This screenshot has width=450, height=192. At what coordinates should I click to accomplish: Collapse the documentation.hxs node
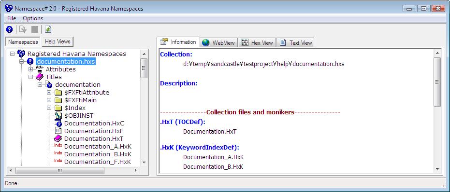(22, 61)
